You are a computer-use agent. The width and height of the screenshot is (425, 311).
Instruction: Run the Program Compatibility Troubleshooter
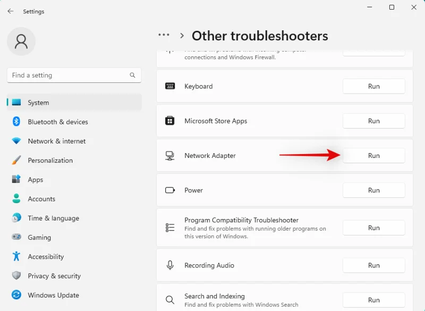(x=373, y=228)
